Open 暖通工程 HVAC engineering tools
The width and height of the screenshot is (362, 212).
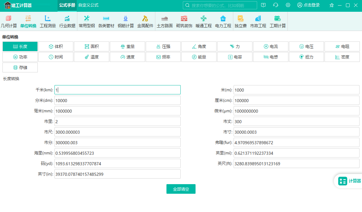tap(204, 22)
